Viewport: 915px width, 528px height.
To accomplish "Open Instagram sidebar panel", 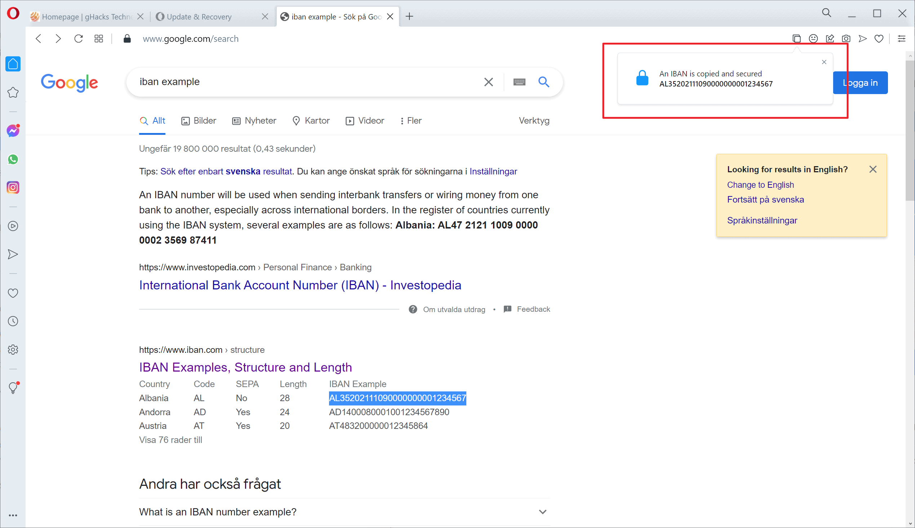I will pyautogui.click(x=13, y=187).
